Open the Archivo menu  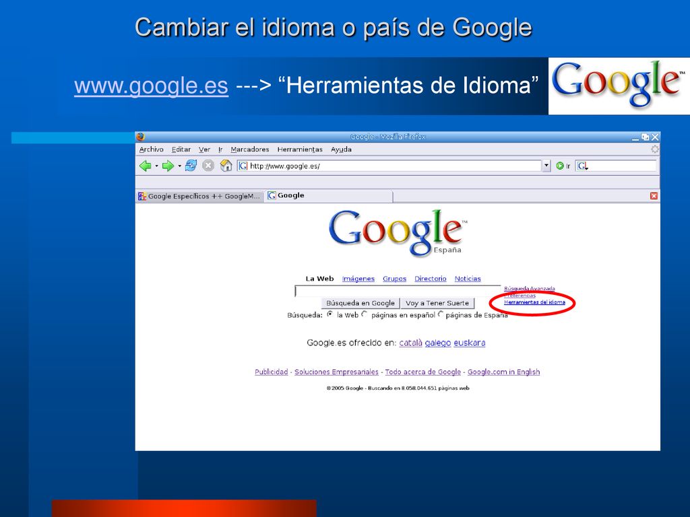pos(152,149)
